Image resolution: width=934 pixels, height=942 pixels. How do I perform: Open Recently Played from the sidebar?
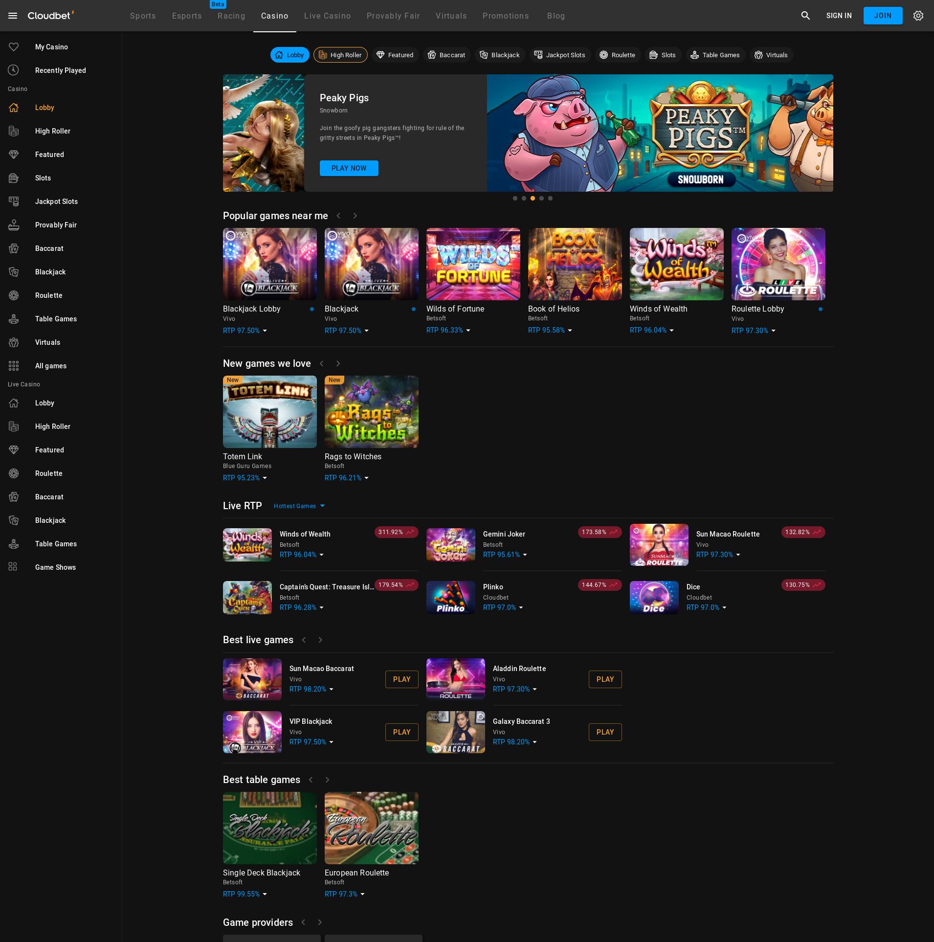click(x=60, y=70)
